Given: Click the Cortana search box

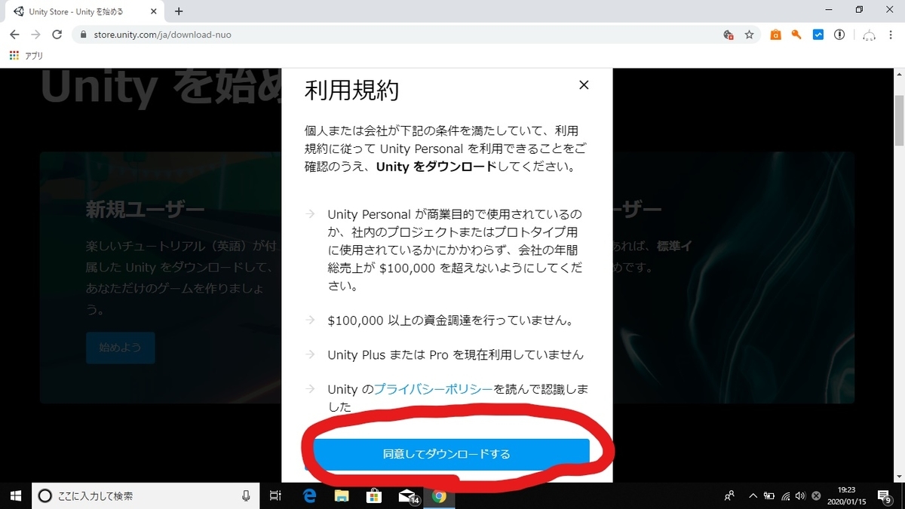Looking at the screenshot, I should tap(145, 495).
